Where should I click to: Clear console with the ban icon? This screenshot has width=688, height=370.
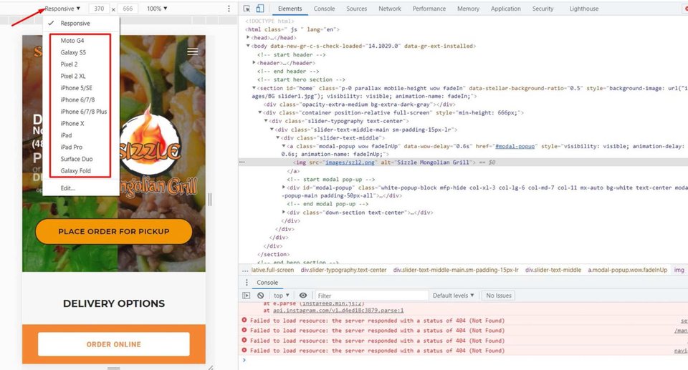point(261,296)
